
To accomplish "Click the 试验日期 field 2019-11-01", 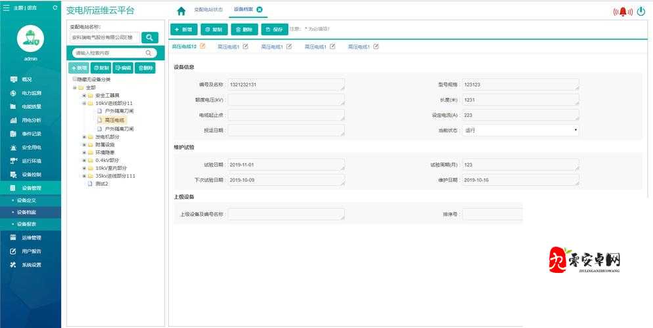I will (286, 165).
